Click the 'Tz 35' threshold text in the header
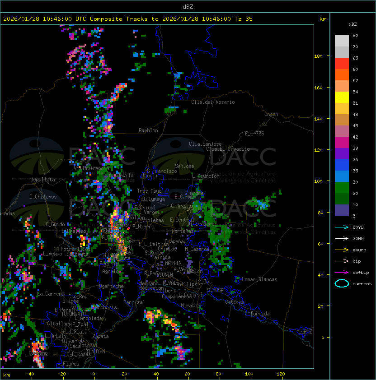 click(x=244, y=19)
